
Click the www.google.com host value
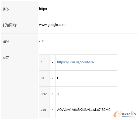52,25
